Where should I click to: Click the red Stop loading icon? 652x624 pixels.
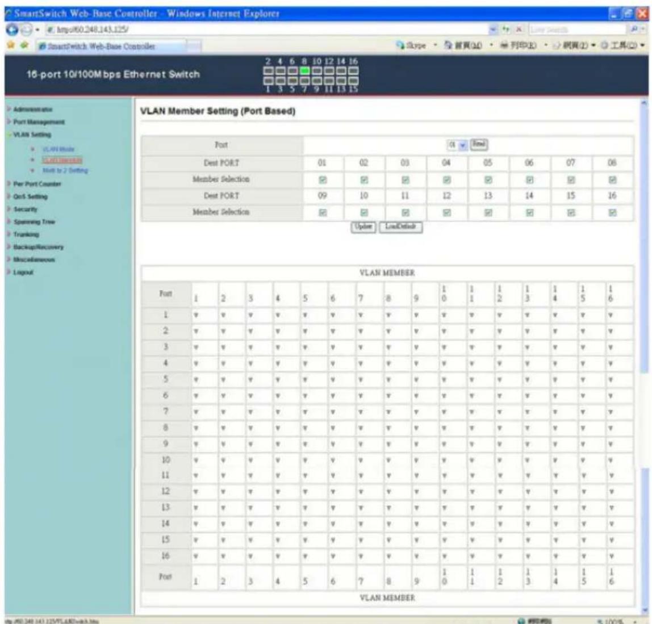coord(519,30)
